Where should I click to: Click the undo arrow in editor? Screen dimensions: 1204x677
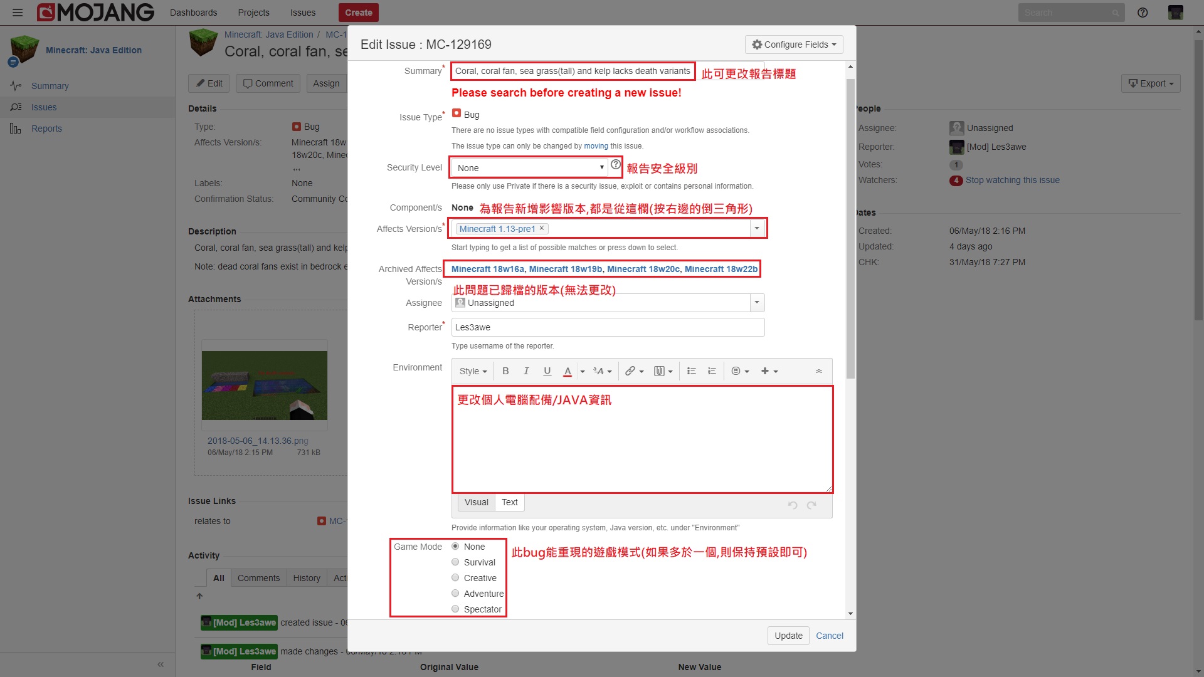pyautogui.click(x=793, y=505)
